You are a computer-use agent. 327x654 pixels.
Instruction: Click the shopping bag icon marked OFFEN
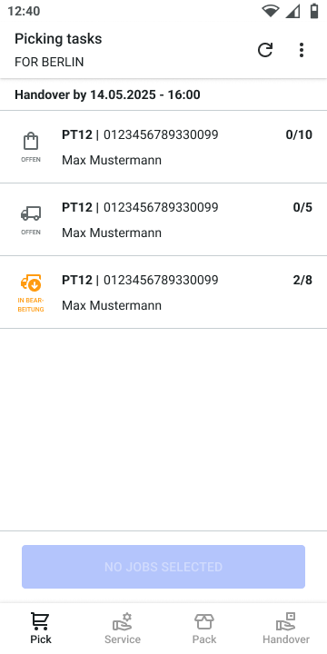click(31, 142)
